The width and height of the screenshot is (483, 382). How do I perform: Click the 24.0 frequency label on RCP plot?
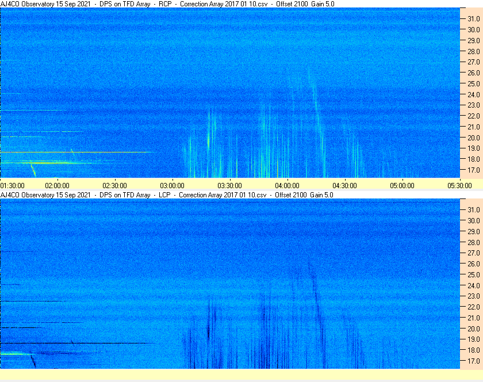point(474,95)
